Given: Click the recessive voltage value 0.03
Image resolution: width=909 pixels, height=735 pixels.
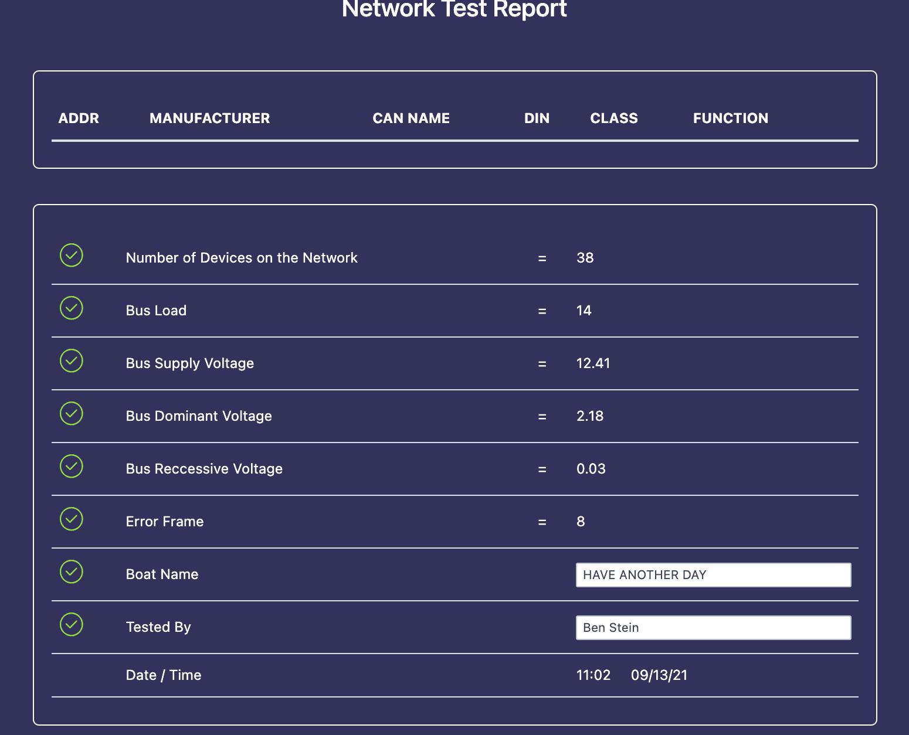Looking at the screenshot, I should click(591, 469).
